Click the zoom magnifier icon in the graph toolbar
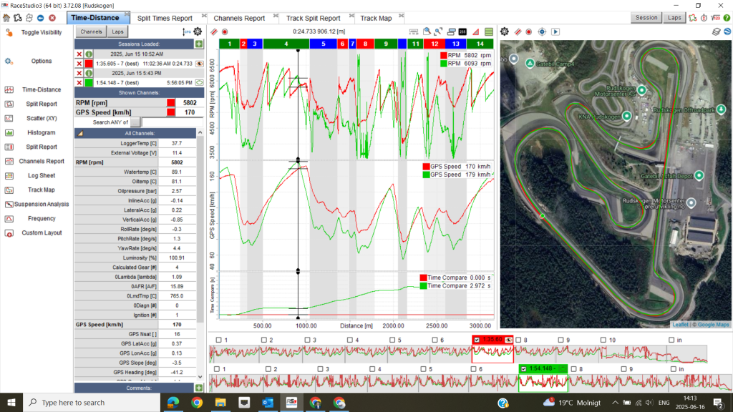This screenshot has height=412, width=733. click(427, 31)
